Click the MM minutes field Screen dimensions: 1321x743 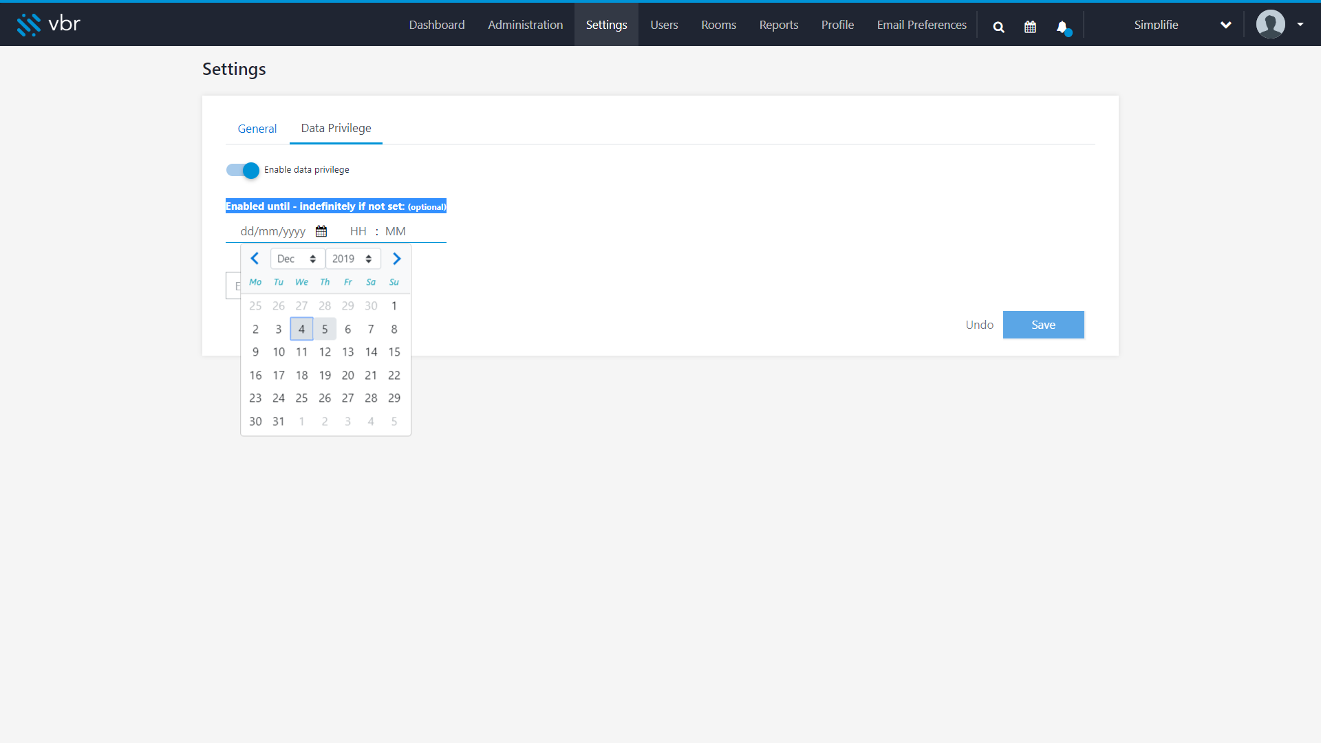(x=395, y=231)
